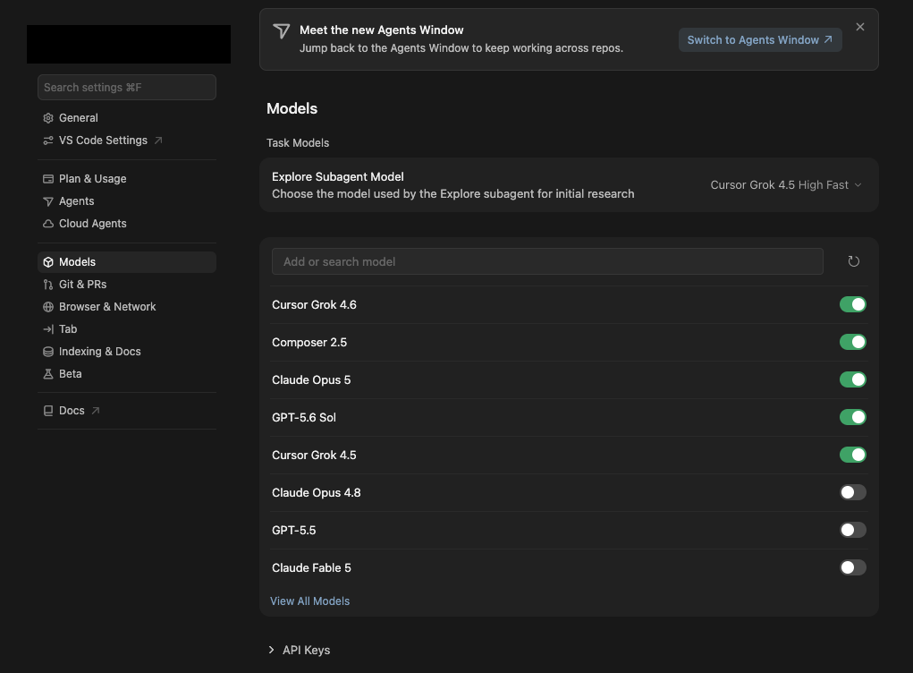Click Switch to Agents Window button
Image resolution: width=913 pixels, height=673 pixels.
(x=760, y=39)
